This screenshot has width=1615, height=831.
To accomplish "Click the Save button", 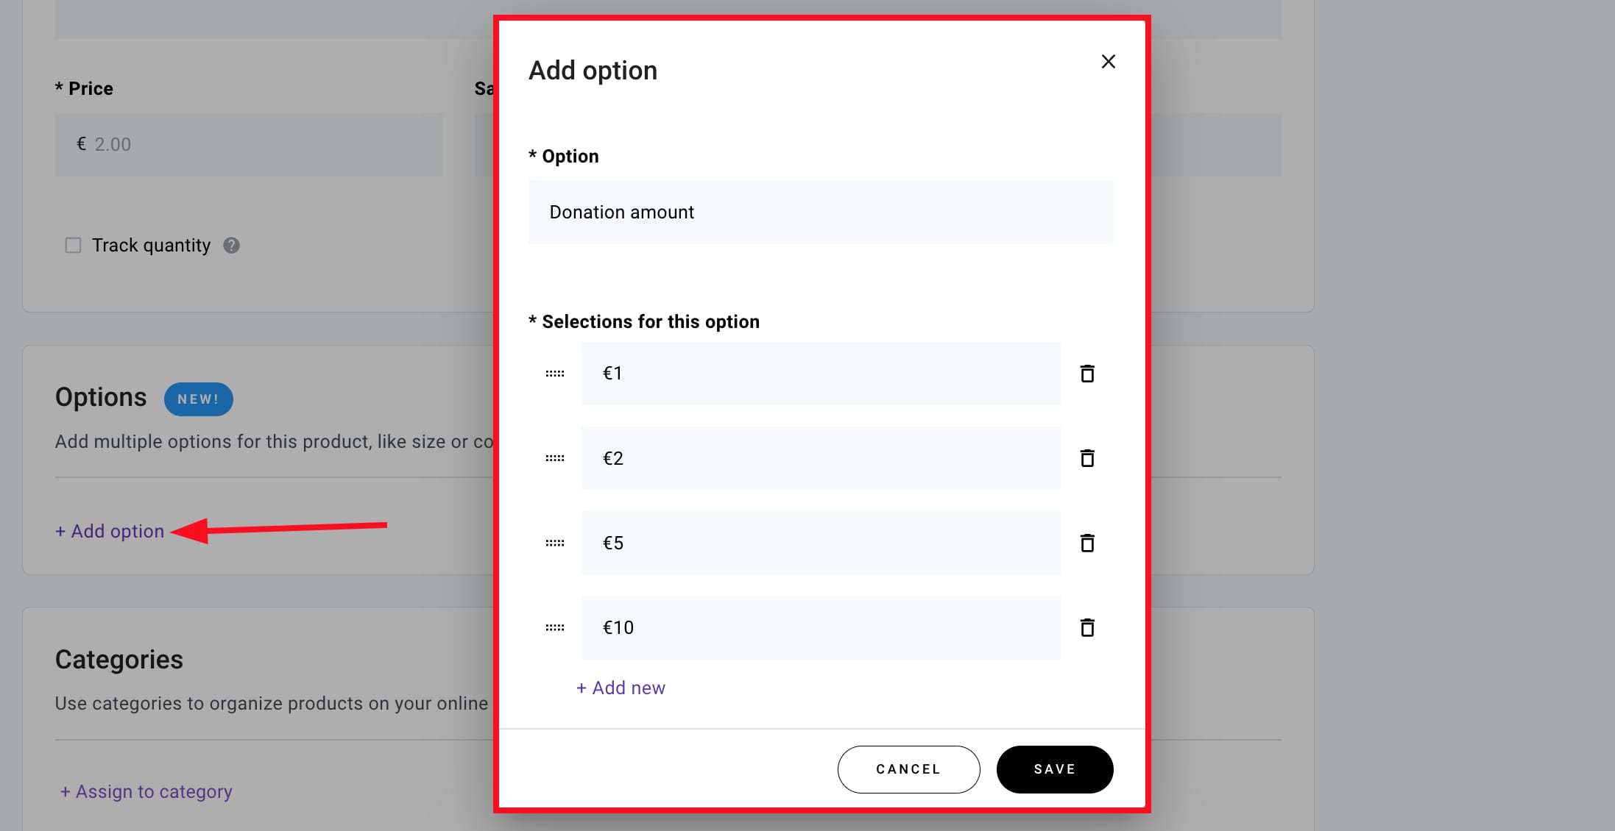I will tap(1054, 769).
